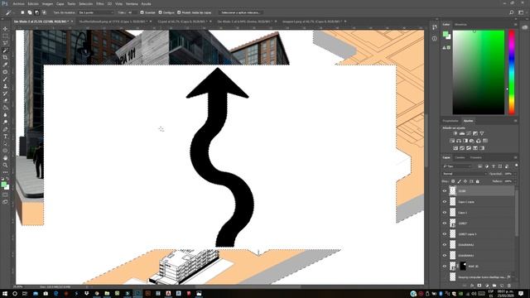
Task: Open the Archivo menu
Action: 18,3
